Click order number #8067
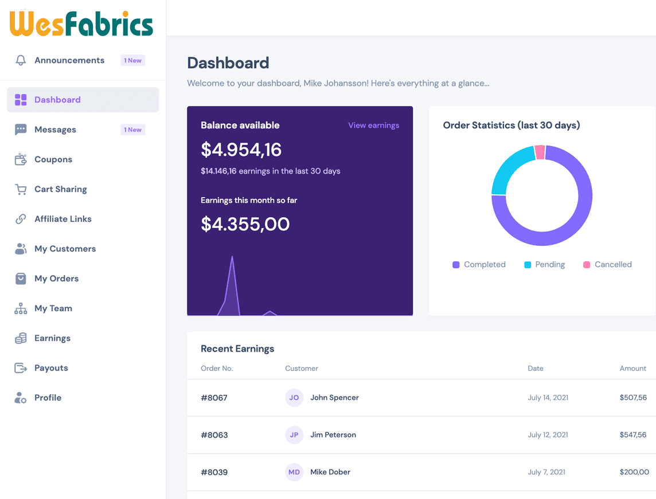Screen dimensions: 656x499 (x=214, y=398)
